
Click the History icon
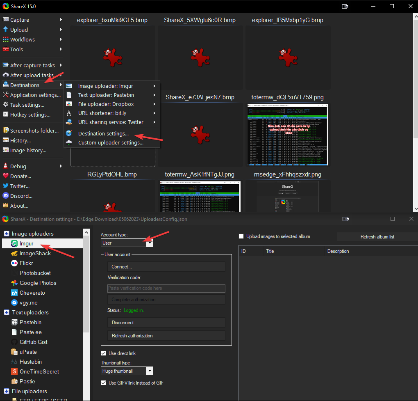click(6, 140)
